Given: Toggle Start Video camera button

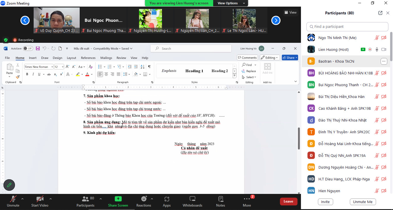Looking at the screenshot, I should pos(40,201).
